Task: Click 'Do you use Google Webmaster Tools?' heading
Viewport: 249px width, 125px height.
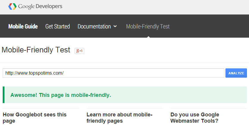Action: [x=195, y=118]
